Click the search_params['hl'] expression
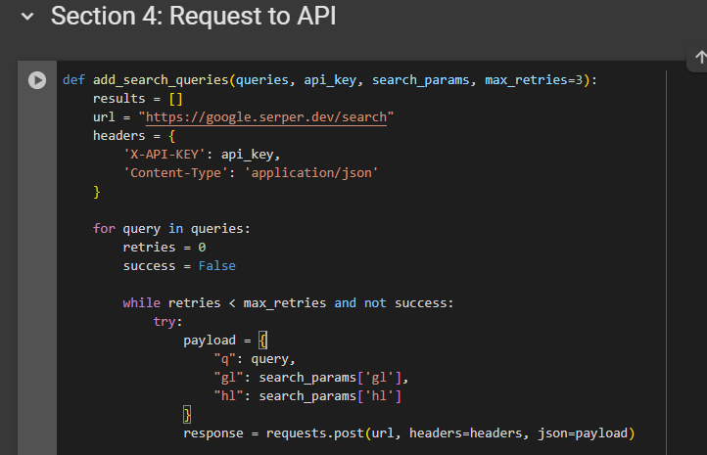This screenshot has height=455, width=707. [x=330, y=396]
